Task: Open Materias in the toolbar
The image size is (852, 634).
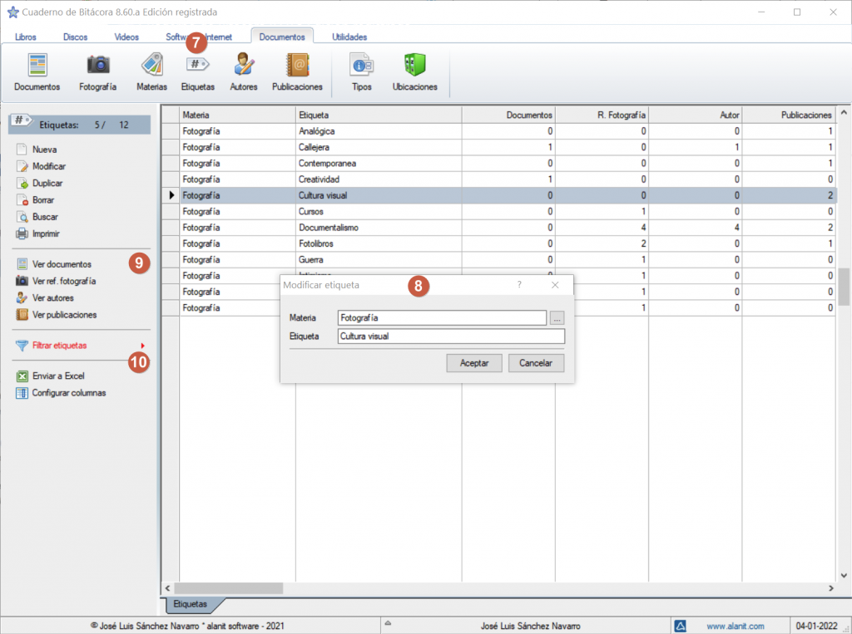Action: click(151, 71)
